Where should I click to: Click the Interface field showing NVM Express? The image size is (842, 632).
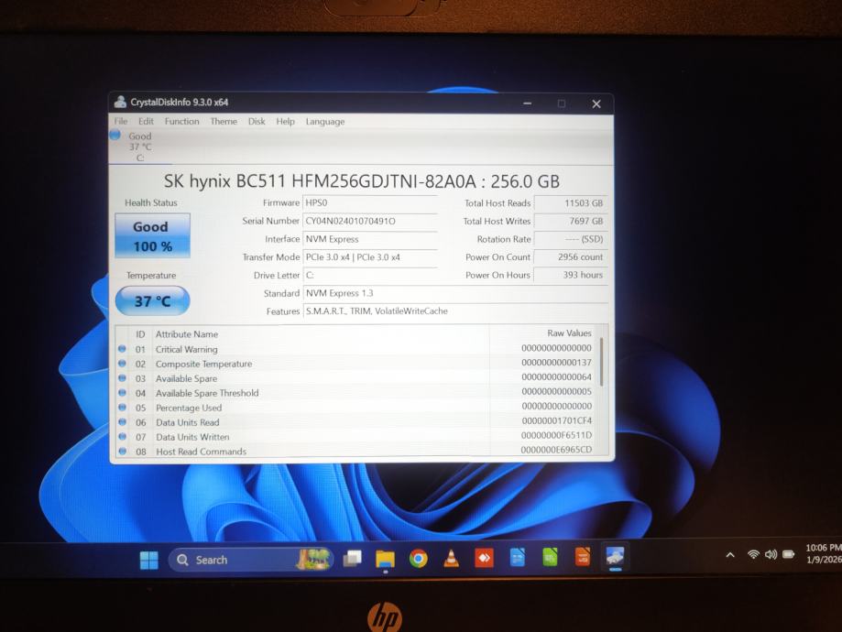(x=370, y=239)
